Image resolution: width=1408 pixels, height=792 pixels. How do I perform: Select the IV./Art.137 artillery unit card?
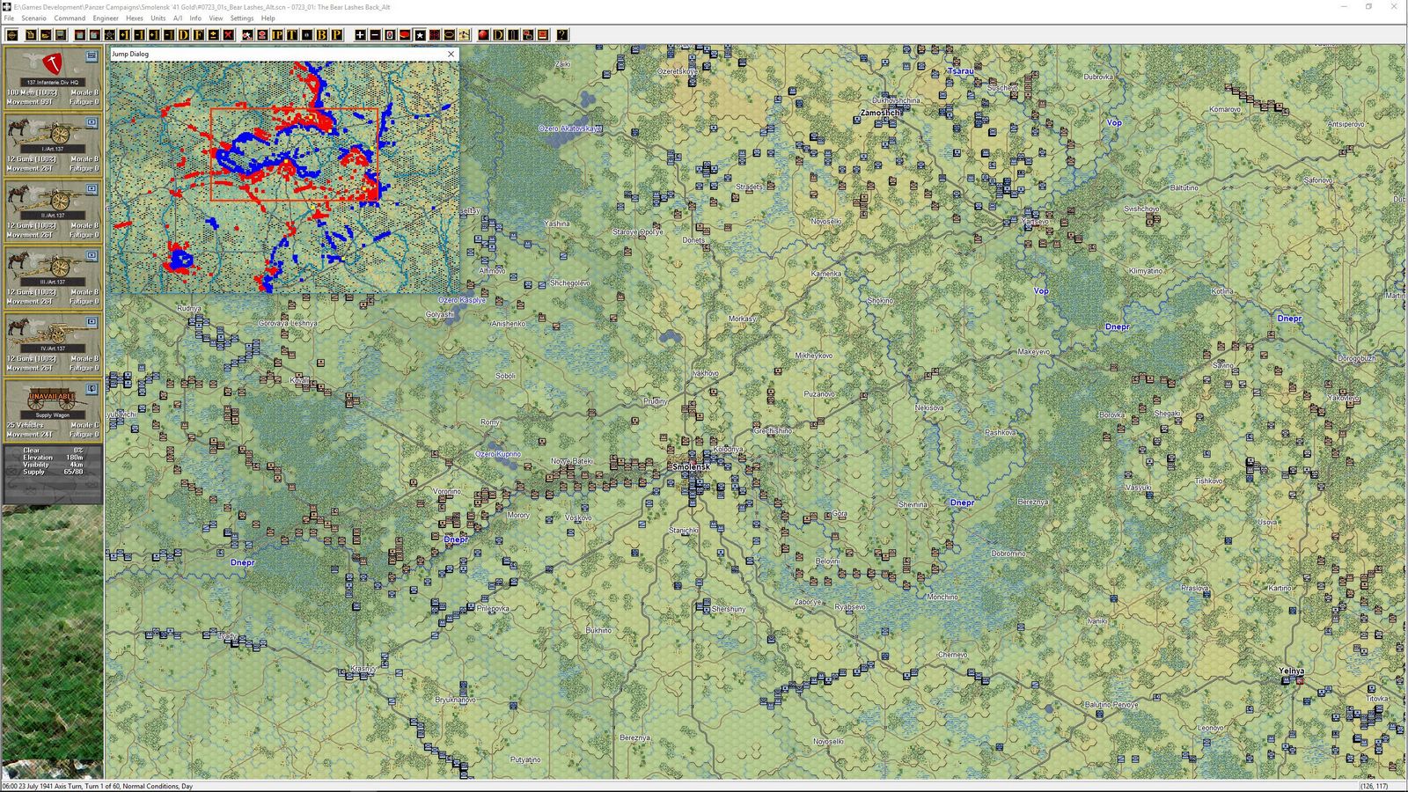coord(53,345)
